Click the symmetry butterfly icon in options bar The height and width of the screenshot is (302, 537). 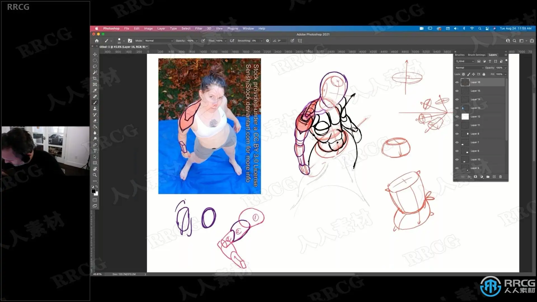[300, 41]
